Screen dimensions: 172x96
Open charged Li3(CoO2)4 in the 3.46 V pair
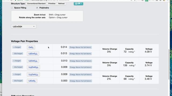(33, 75)
